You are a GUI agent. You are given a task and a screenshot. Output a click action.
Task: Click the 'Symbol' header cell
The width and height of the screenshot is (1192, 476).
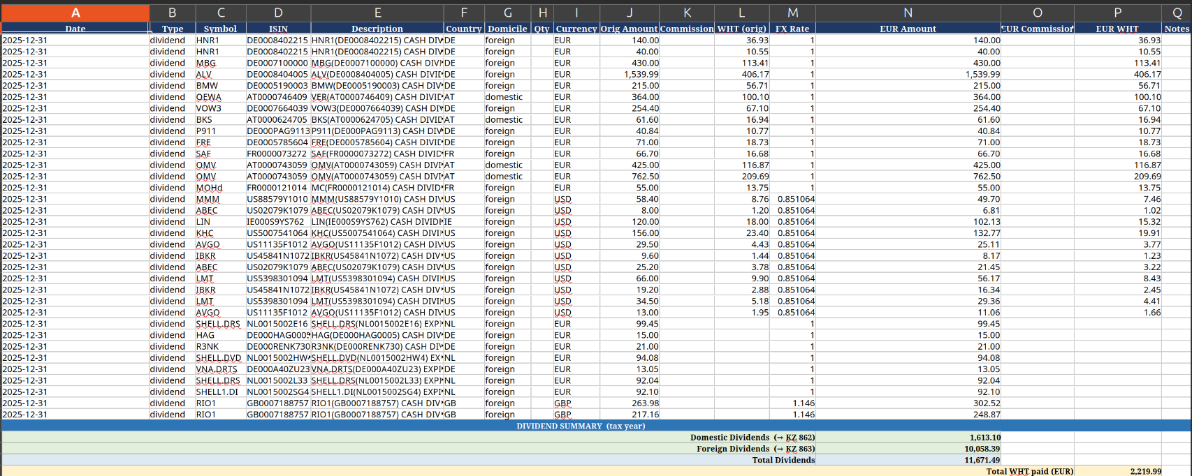[x=221, y=29]
